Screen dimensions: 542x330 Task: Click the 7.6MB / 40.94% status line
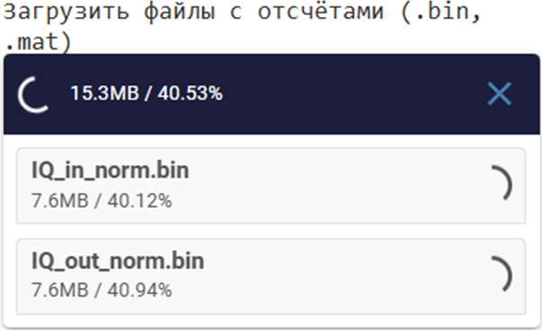(x=101, y=290)
